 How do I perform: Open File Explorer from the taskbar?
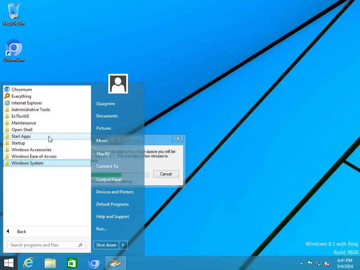pyautogui.click(x=50, y=263)
